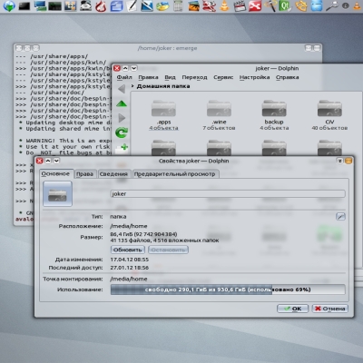Open the blue cylinder storage launcher
The width and height of the screenshot is (363, 363).
[317, 5]
